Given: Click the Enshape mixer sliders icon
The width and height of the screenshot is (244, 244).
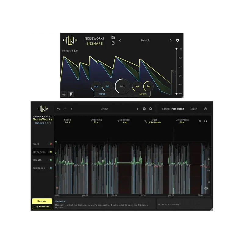Looking at the screenshot, I should pyautogui.click(x=64, y=94).
